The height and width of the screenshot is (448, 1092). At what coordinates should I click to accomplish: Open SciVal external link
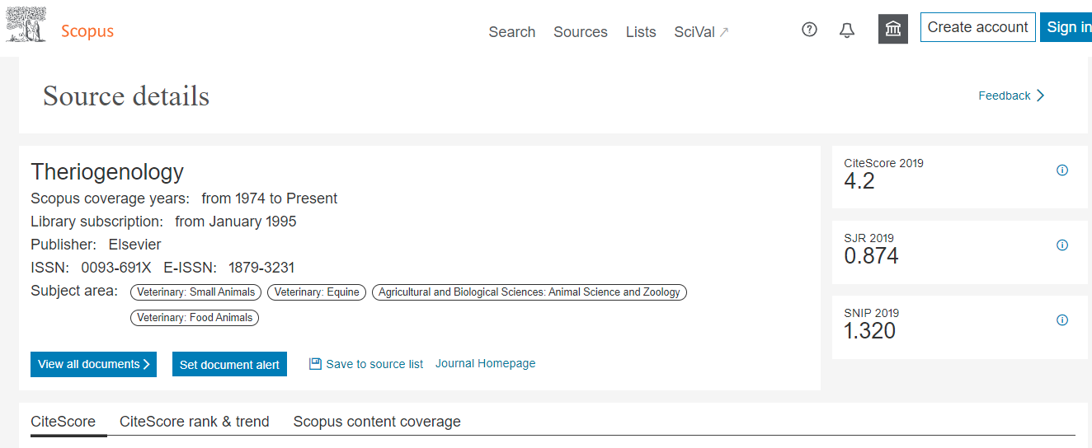click(x=701, y=32)
